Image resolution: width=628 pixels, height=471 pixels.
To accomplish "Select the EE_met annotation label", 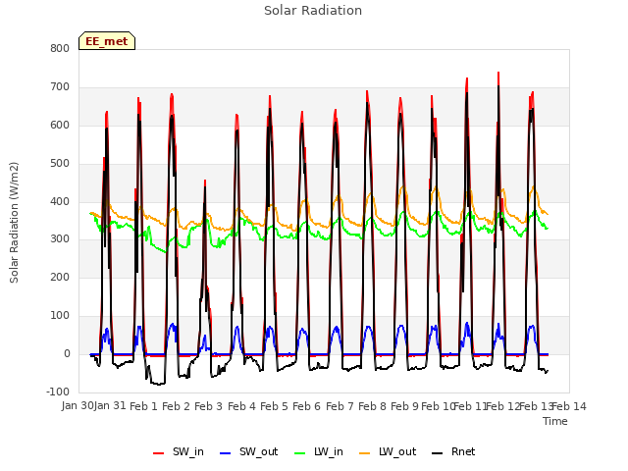I will 107,41.
